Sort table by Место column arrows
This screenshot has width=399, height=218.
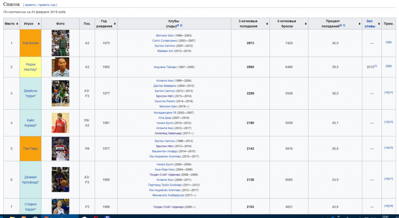click(x=17, y=24)
